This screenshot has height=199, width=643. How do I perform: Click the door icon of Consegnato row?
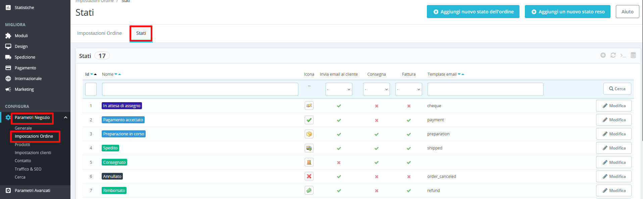click(x=309, y=162)
